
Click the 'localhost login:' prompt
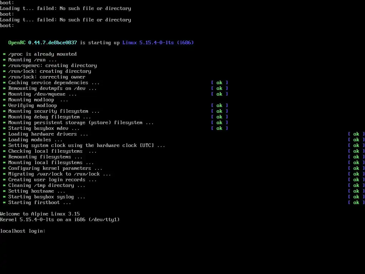tap(23, 231)
